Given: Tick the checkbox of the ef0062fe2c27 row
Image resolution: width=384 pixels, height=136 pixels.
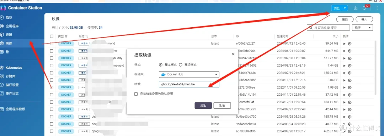Looking at the screenshot, I should click(x=52, y=44).
